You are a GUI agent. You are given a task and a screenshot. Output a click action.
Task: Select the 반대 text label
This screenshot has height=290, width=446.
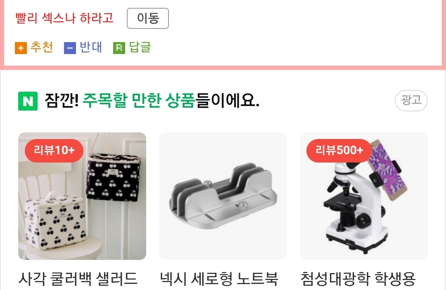[91, 47]
